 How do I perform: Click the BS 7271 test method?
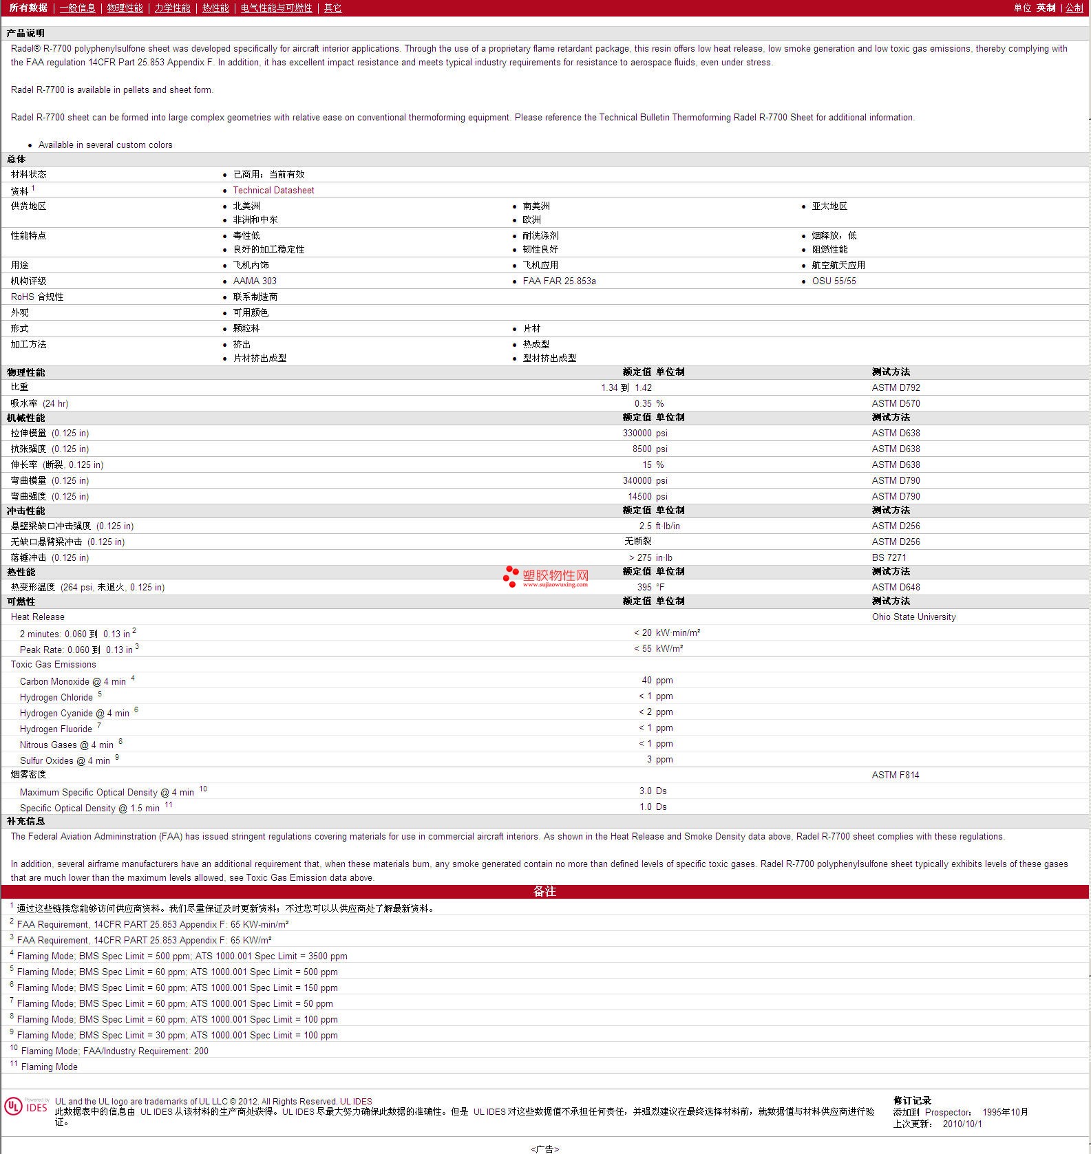coord(889,558)
